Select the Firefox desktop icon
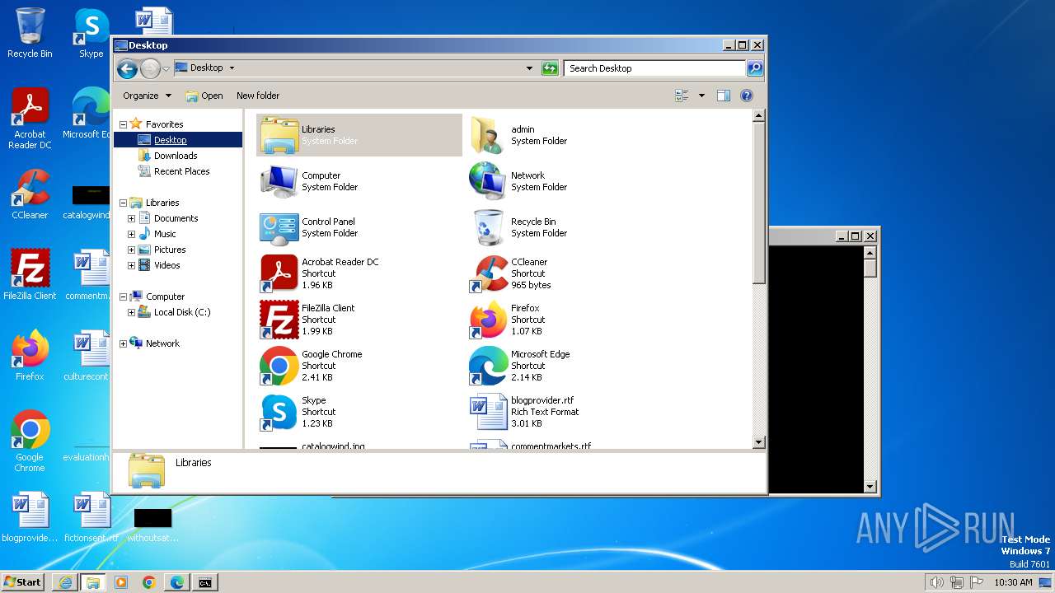The width and height of the screenshot is (1055, 593). click(x=30, y=356)
